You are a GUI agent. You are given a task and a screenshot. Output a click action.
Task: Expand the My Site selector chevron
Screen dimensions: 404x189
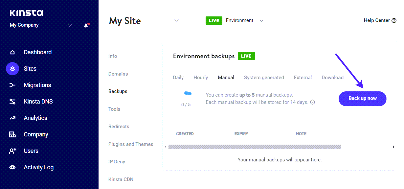[x=176, y=21]
